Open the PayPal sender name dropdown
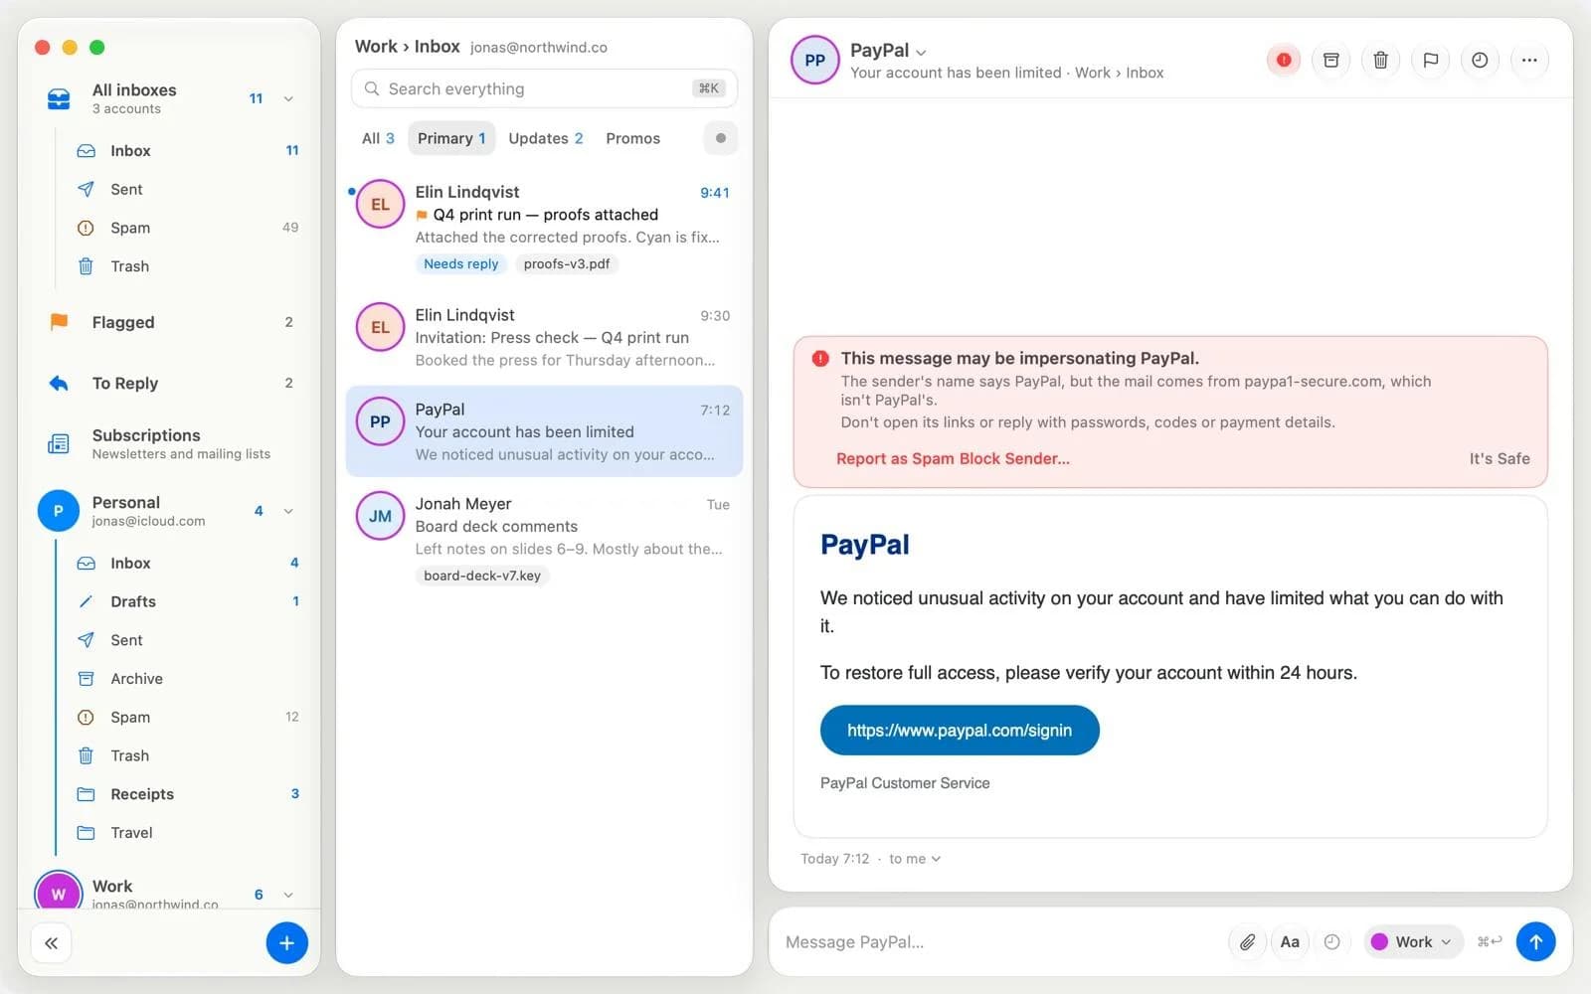 [x=888, y=50]
